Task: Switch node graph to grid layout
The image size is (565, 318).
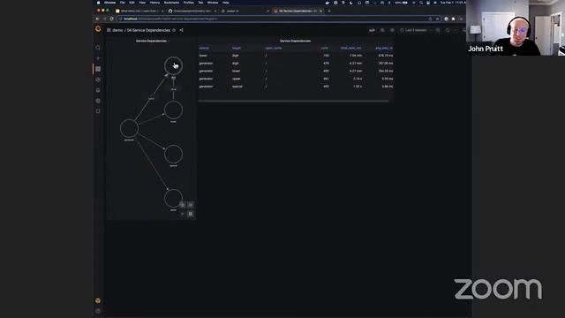Action: click(x=191, y=214)
